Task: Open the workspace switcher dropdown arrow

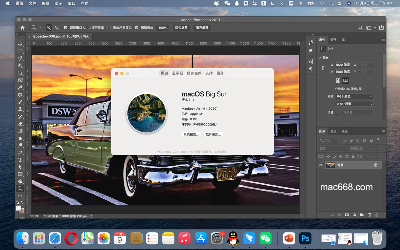Action: tap(375, 28)
